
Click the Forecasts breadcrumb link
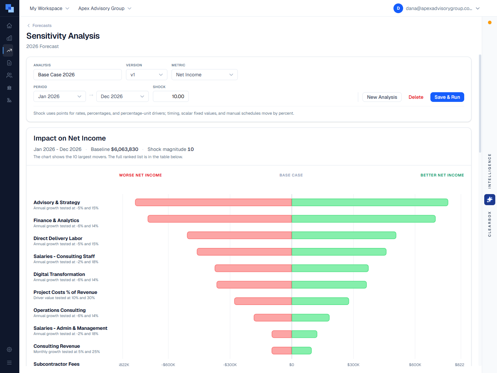click(x=42, y=26)
